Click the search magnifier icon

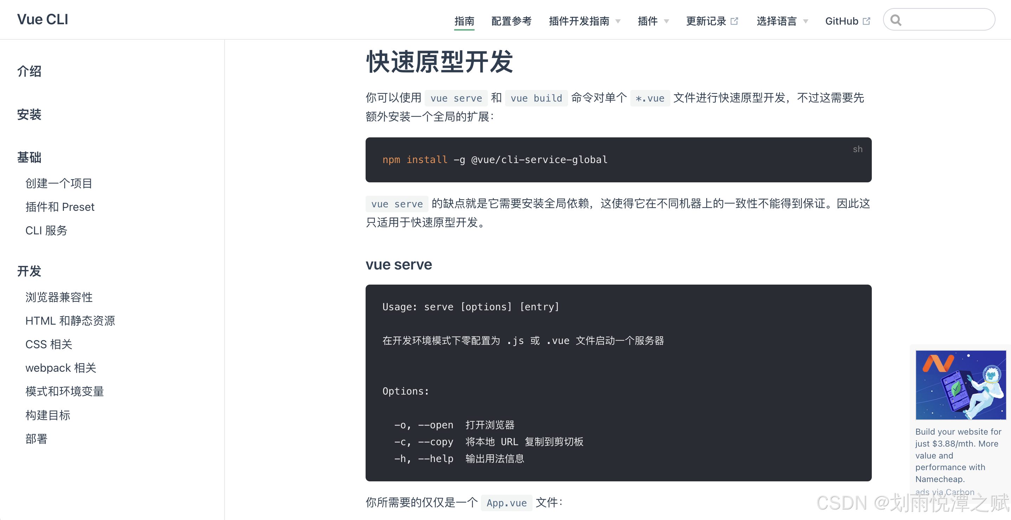click(x=896, y=20)
